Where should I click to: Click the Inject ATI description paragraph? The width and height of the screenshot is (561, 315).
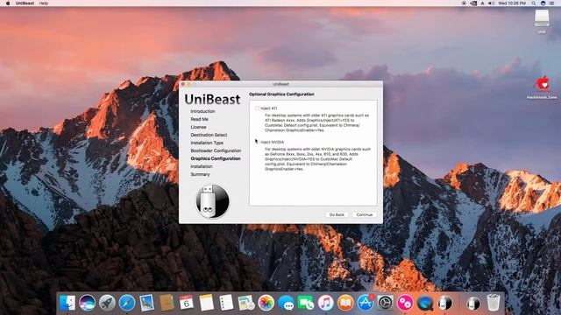pos(316,122)
